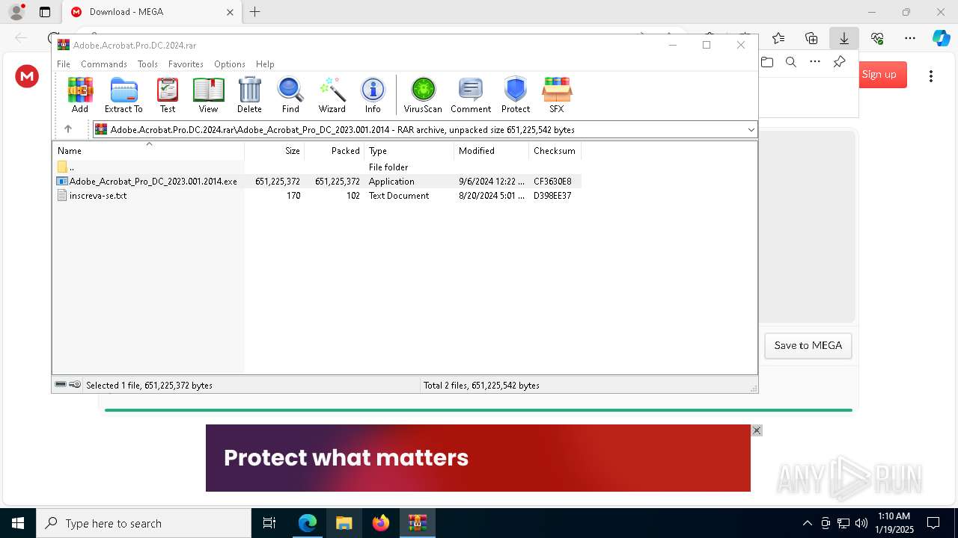Viewport: 958px width, 538px height.
Task: Open the Favorites menu
Action: pyautogui.click(x=186, y=64)
